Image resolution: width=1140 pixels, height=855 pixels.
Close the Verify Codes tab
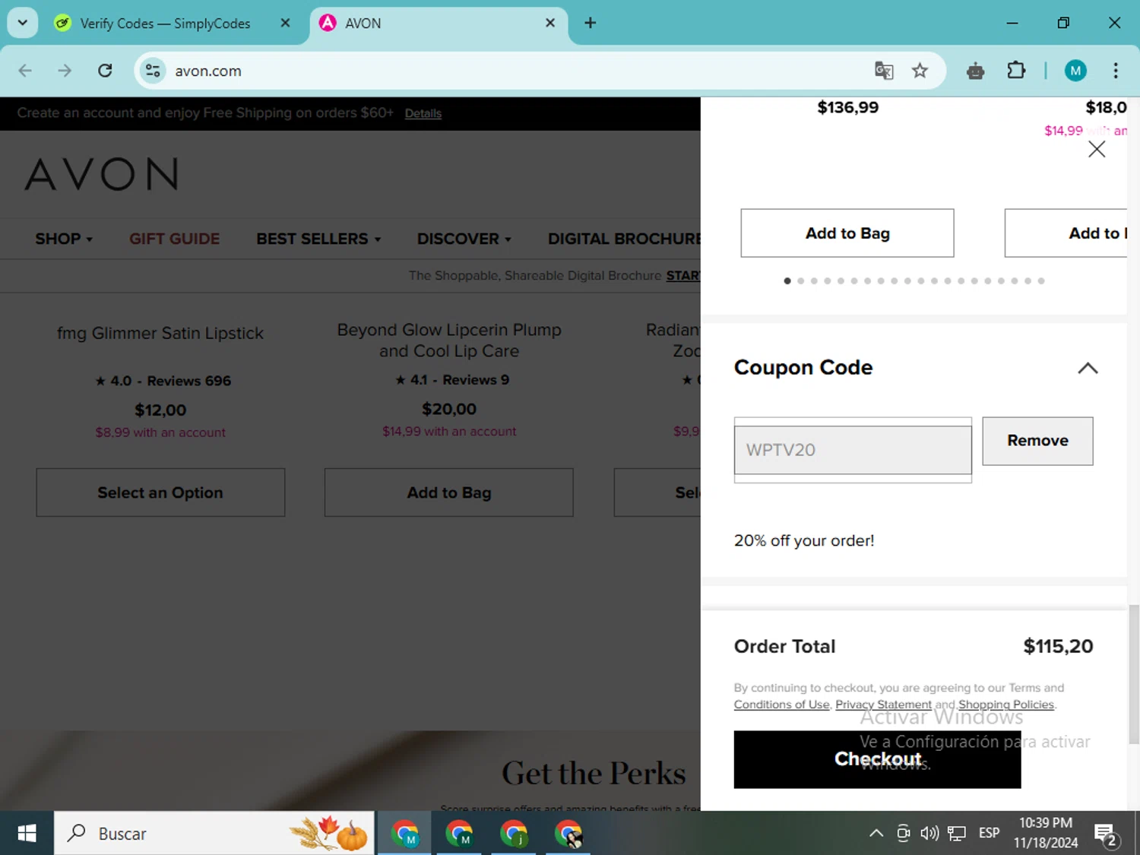pos(285,23)
